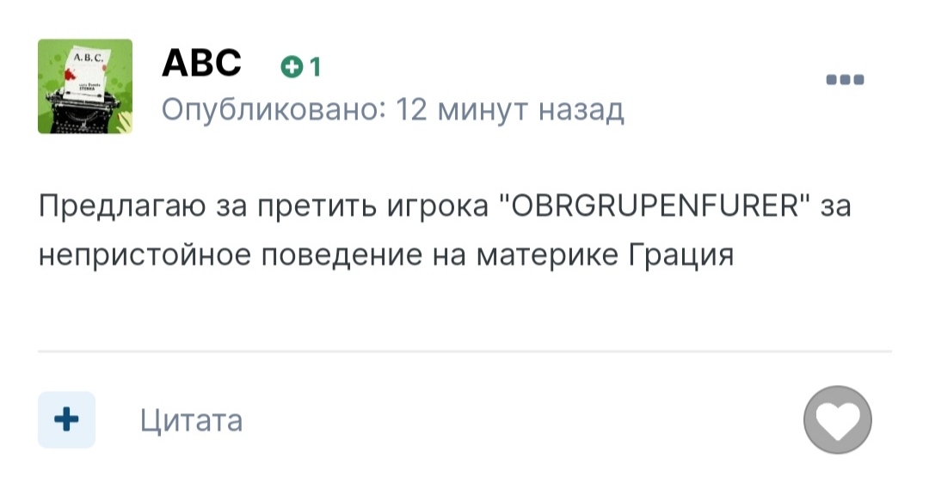929x477 pixels.
Task: Open the ABC typewriter avatar image
Action: tap(84, 86)
